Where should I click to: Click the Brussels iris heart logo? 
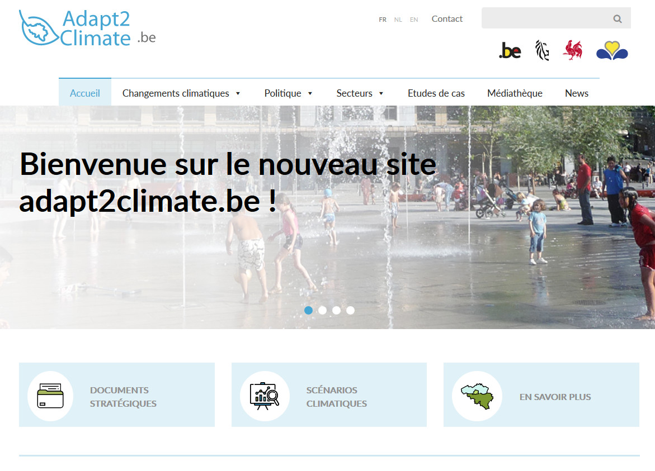coord(612,51)
